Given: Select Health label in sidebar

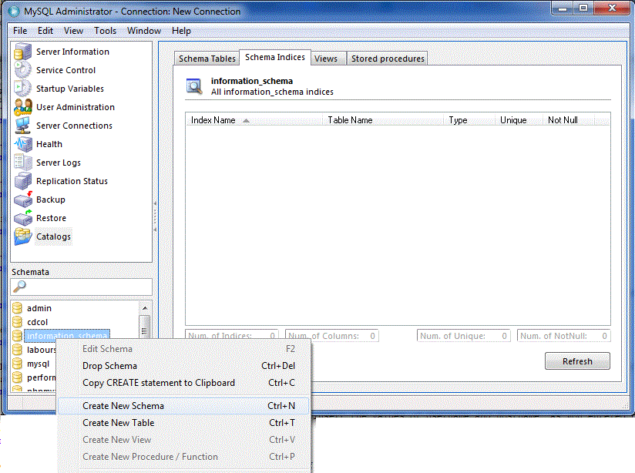Looking at the screenshot, I should (49, 144).
